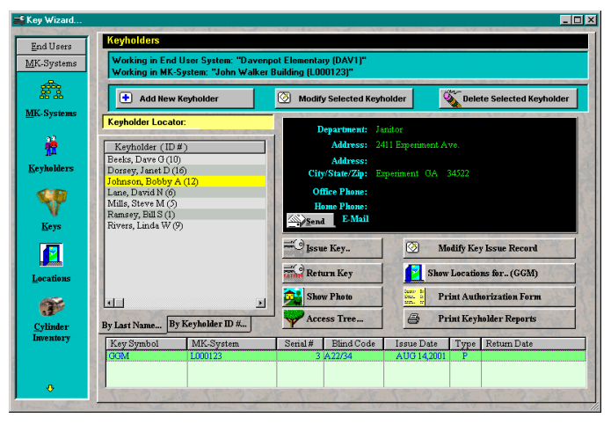Image resolution: width=611 pixels, height=425 pixels.
Task: Click Keyholder (ID #) column header
Action: (x=185, y=147)
